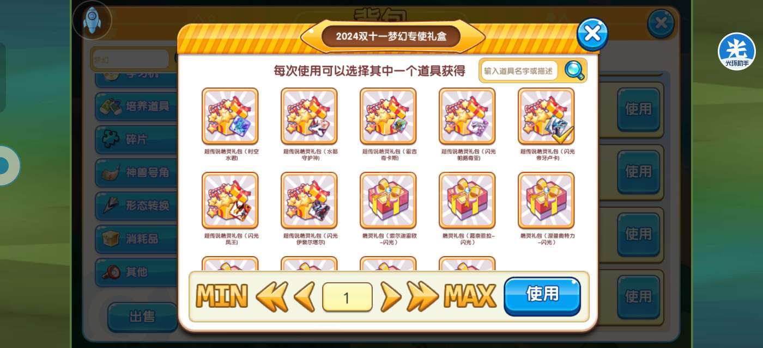
Task: Set quantity to maximum with MAX
Action: [x=470, y=297]
